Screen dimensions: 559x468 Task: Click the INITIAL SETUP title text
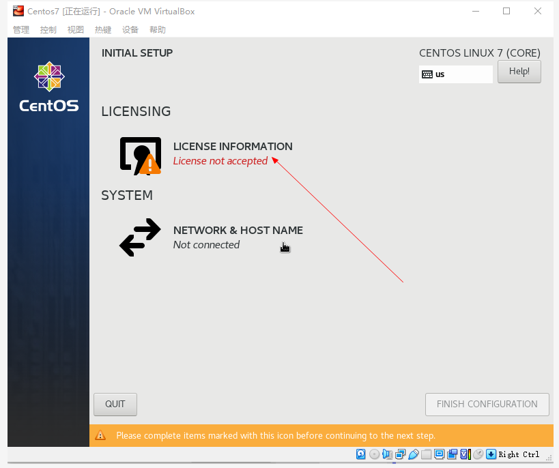pyautogui.click(x=137, y=53)
